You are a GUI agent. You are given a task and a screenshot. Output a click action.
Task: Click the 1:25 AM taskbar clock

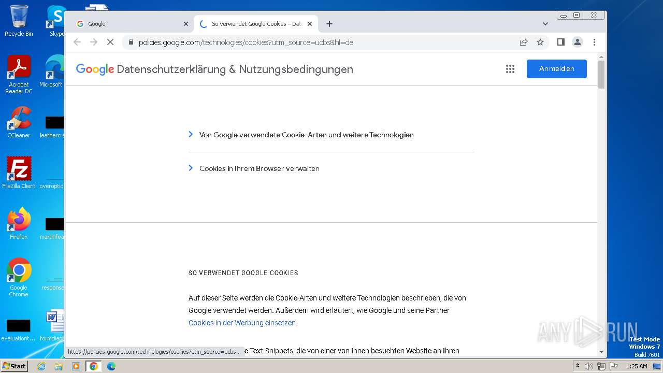(x=637, y=366)
